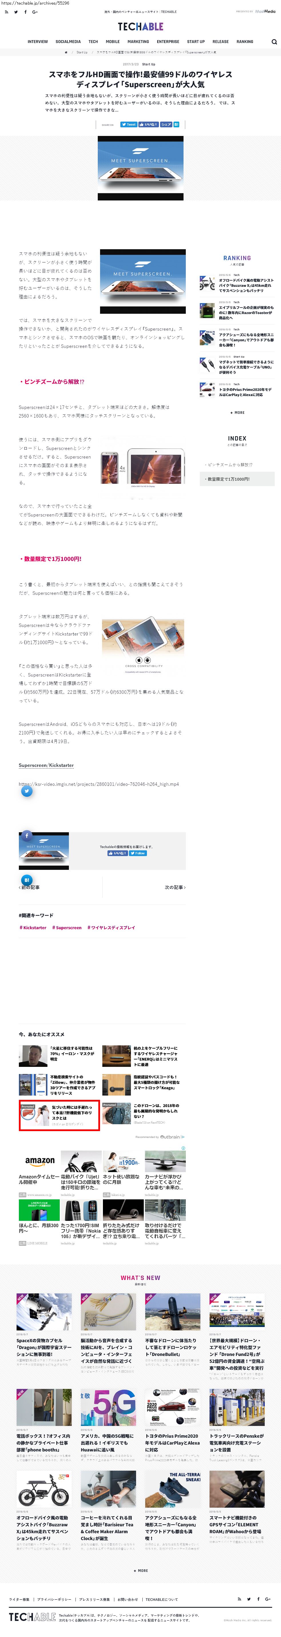Click the Facebook icon in the footer
281x1637 pixels.
point(258,1599)
